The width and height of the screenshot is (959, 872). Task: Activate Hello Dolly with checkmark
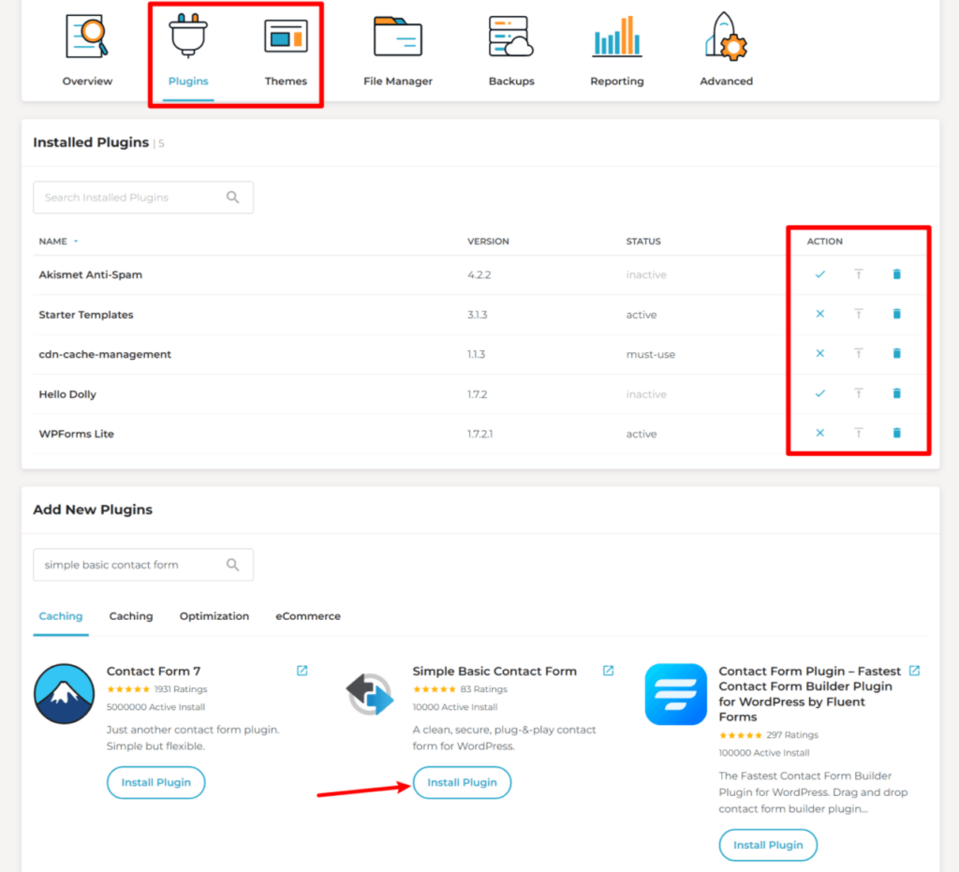820,393
